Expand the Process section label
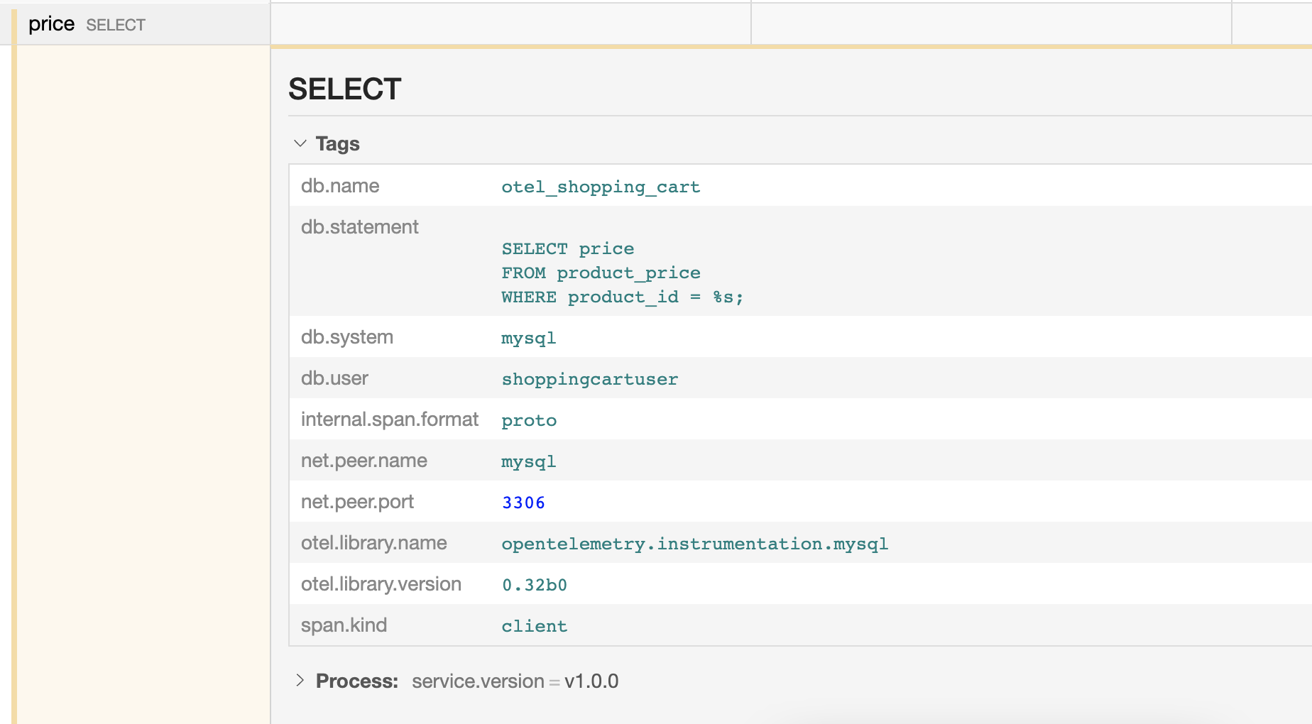Image resolution: width=1312 pixels, height=724 pixels. [356, 681]
